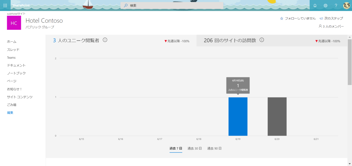Click the 編集 link in the sidebar

pyautogui.click(x=10, y=113)
